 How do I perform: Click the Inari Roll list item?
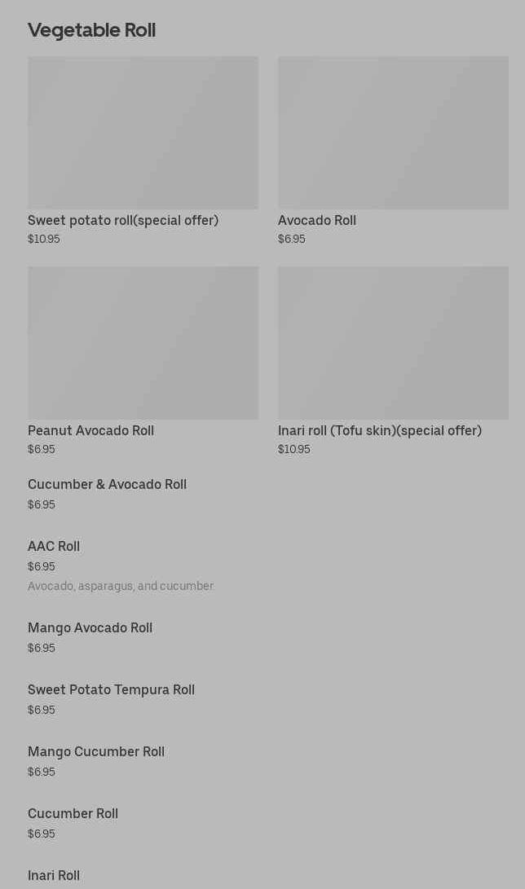click(x=54, y=876)
